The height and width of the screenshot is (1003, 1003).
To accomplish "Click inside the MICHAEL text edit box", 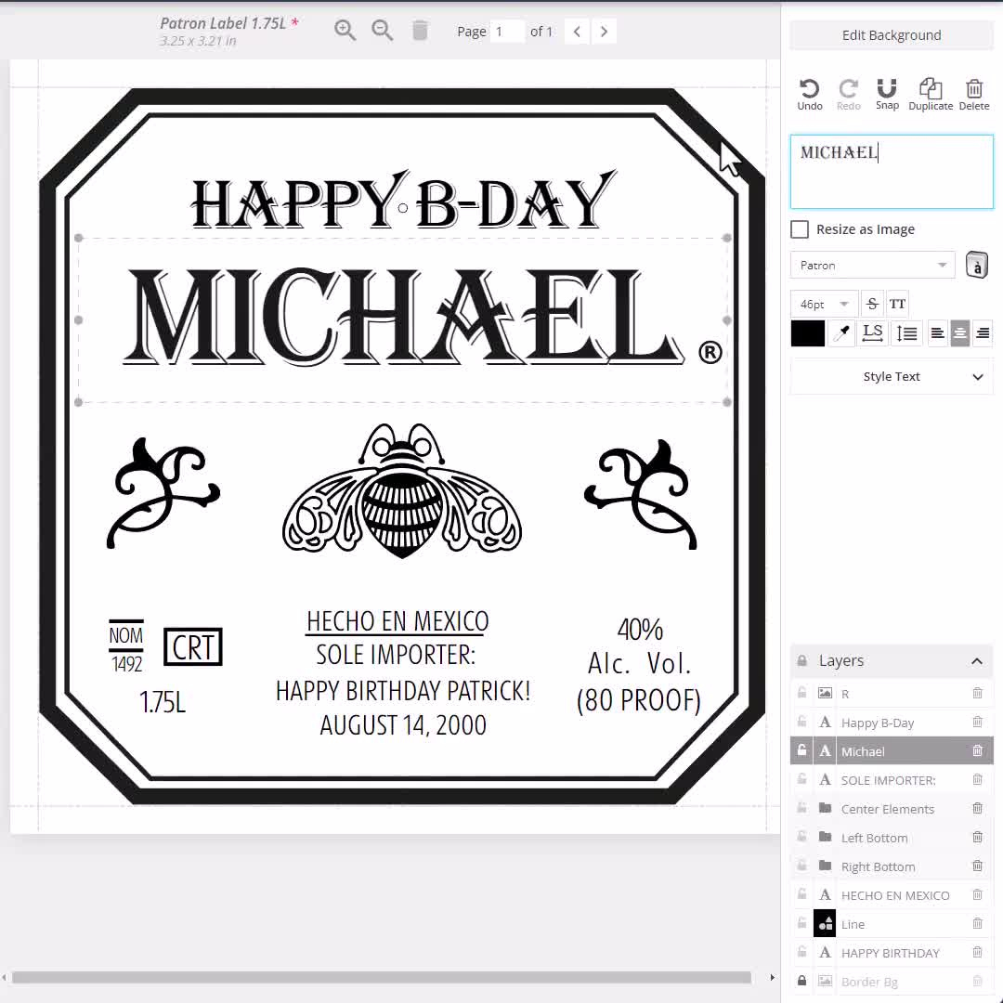I will point(891,172).
